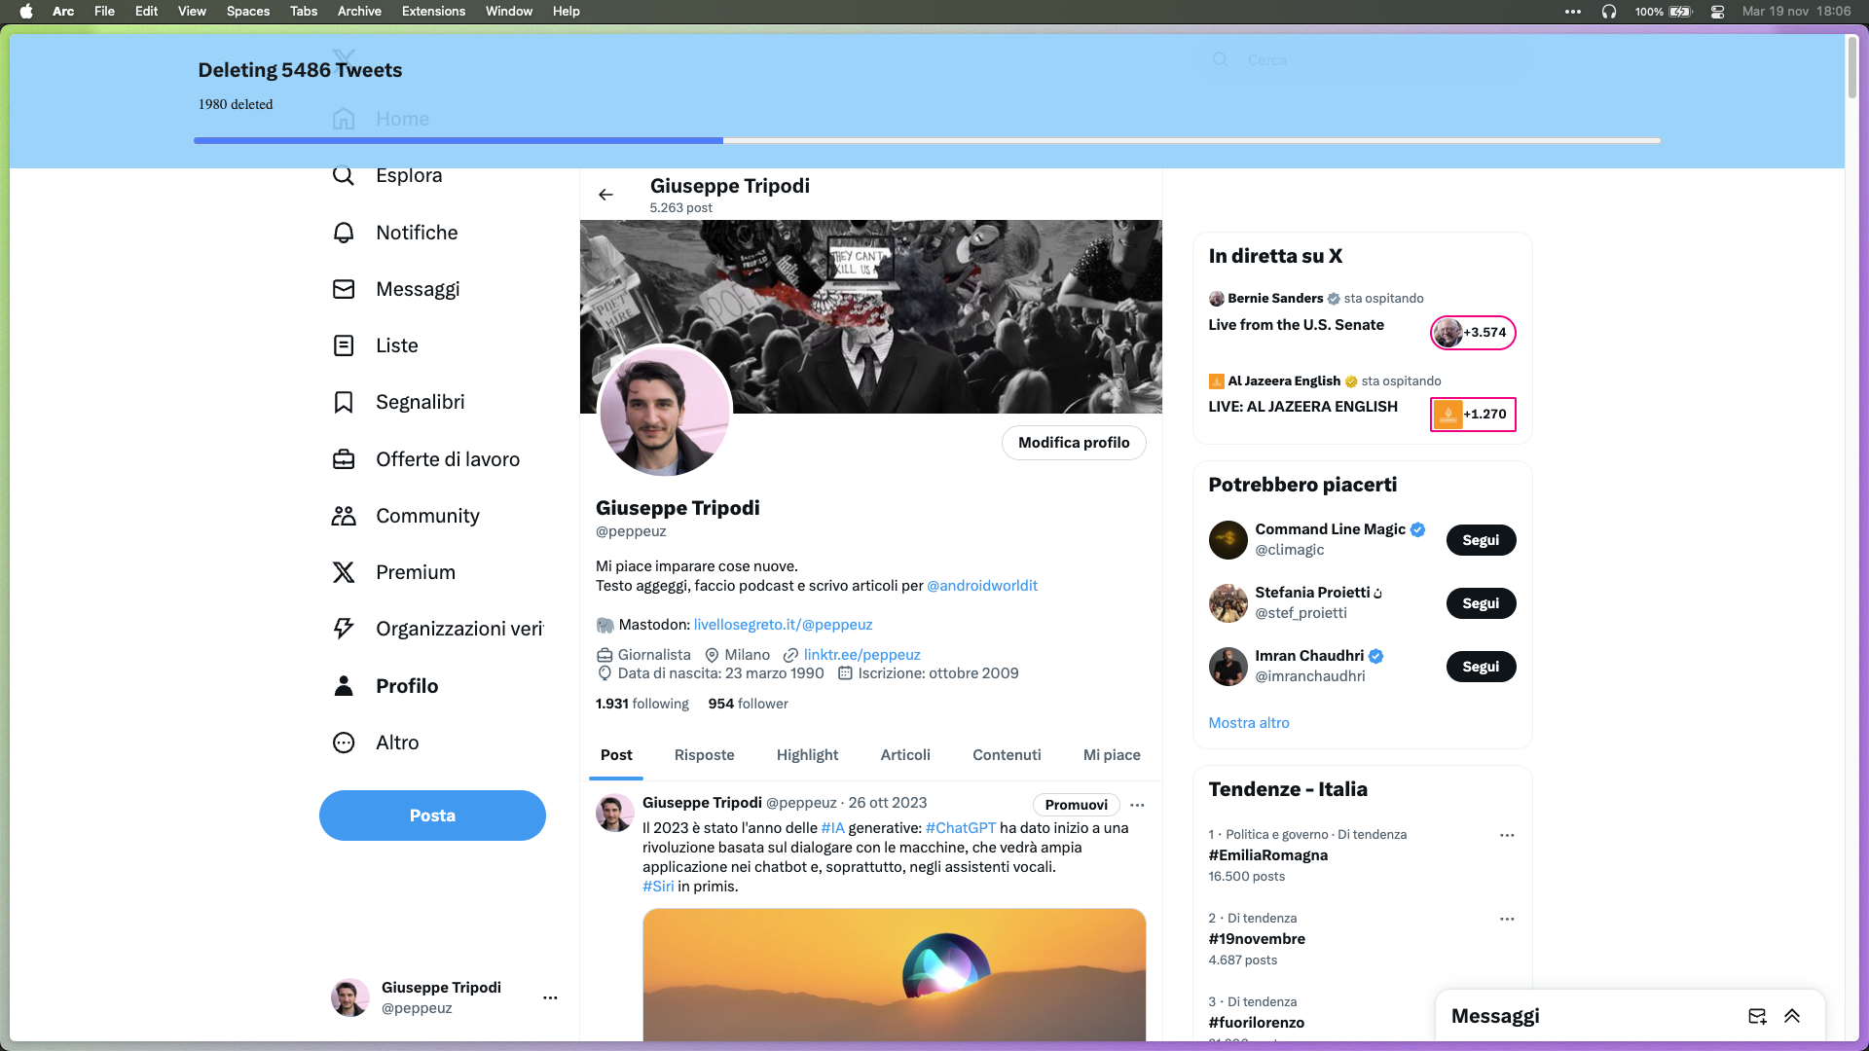This screenshot has width=1869, height=1051.
Task: Click the Apple menu icon
Action: click(x=26, y=12)
